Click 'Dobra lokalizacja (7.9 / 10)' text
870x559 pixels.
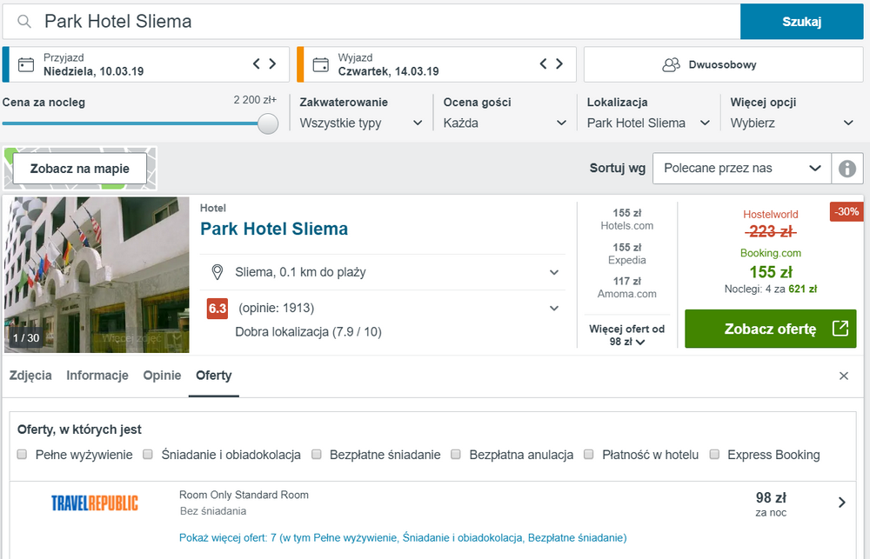coord(309,332)
